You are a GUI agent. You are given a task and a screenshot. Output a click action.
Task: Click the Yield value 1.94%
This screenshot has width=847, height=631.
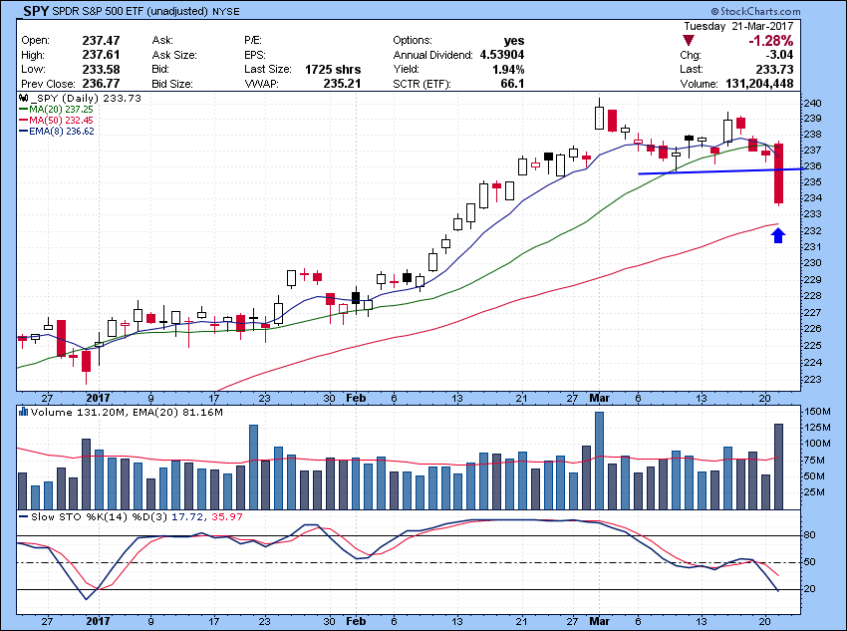point(508,70)
